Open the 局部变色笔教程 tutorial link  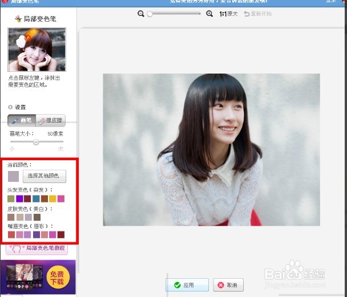tap(37, 249)
